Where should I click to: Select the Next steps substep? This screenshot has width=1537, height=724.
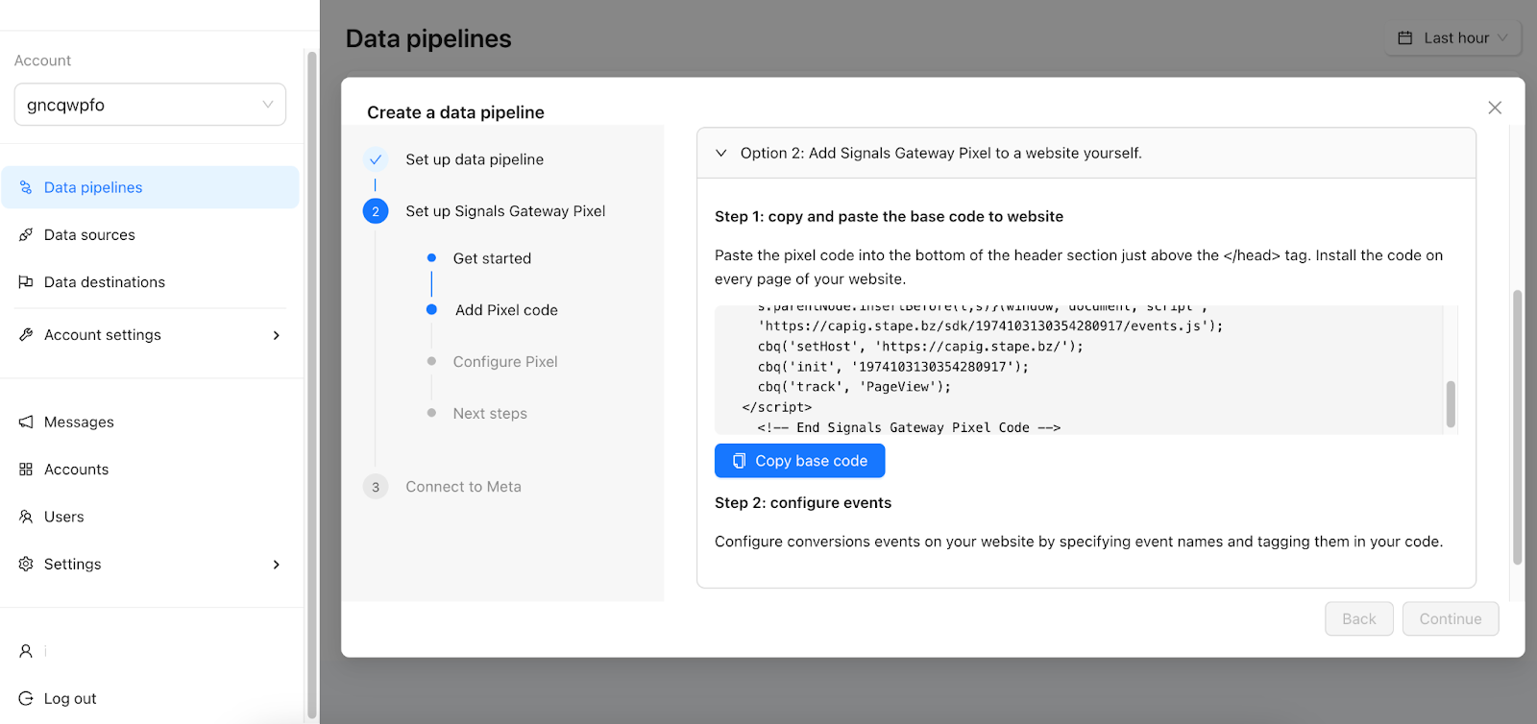click(490, 414)
